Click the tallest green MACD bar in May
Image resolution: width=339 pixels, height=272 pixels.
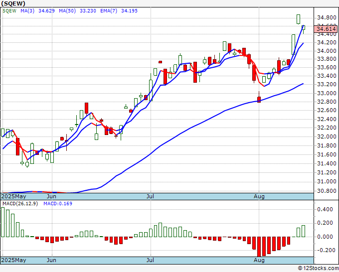click(3, 222)
